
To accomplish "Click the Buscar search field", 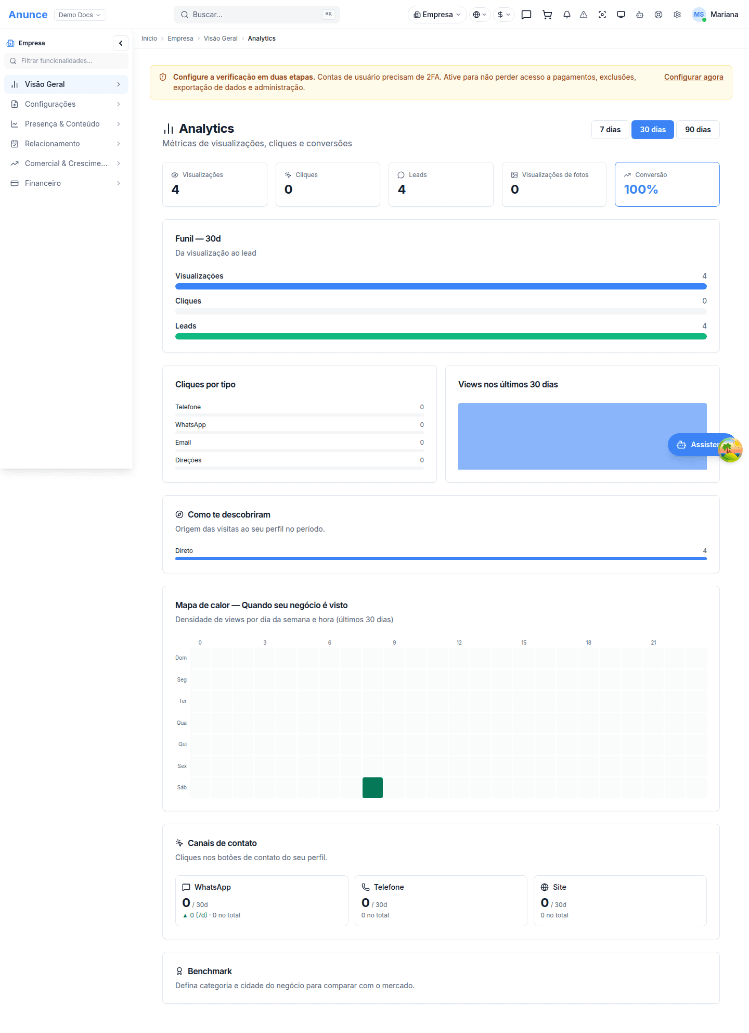I will point(257,15).
